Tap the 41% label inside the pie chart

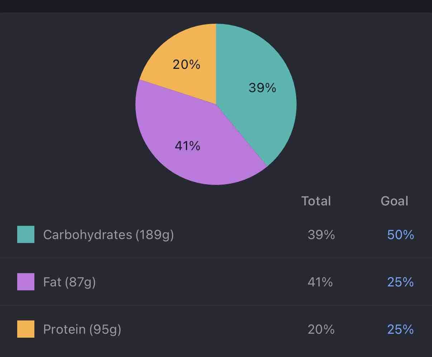[187, 146]
